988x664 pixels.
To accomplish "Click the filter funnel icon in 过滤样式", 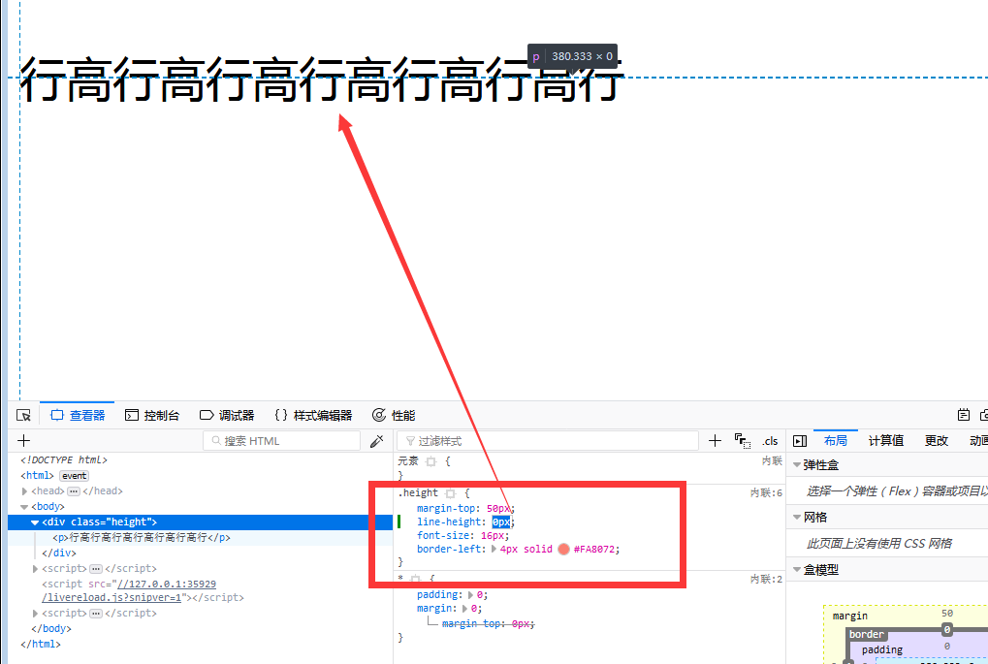I will [409, 440].
